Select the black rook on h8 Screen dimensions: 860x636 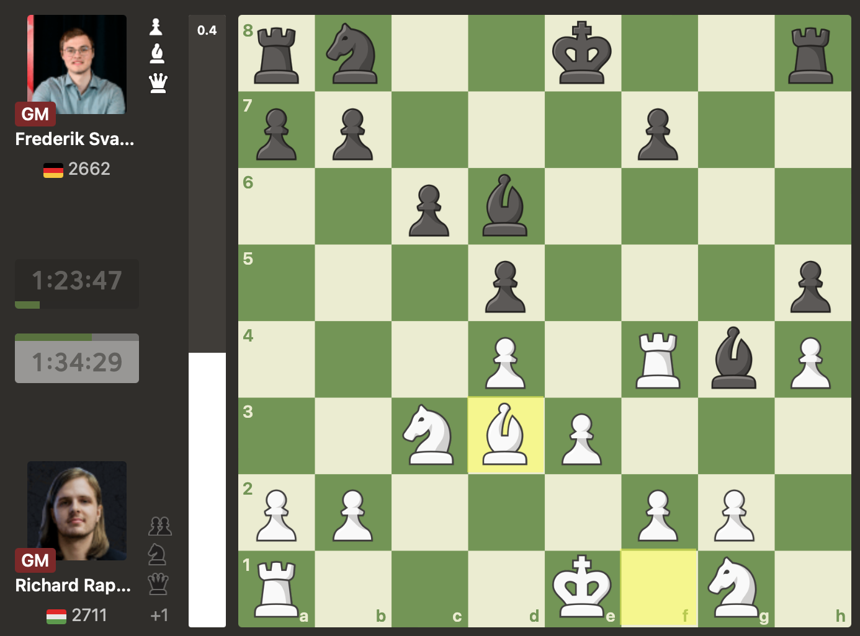[x=812, y=55]
